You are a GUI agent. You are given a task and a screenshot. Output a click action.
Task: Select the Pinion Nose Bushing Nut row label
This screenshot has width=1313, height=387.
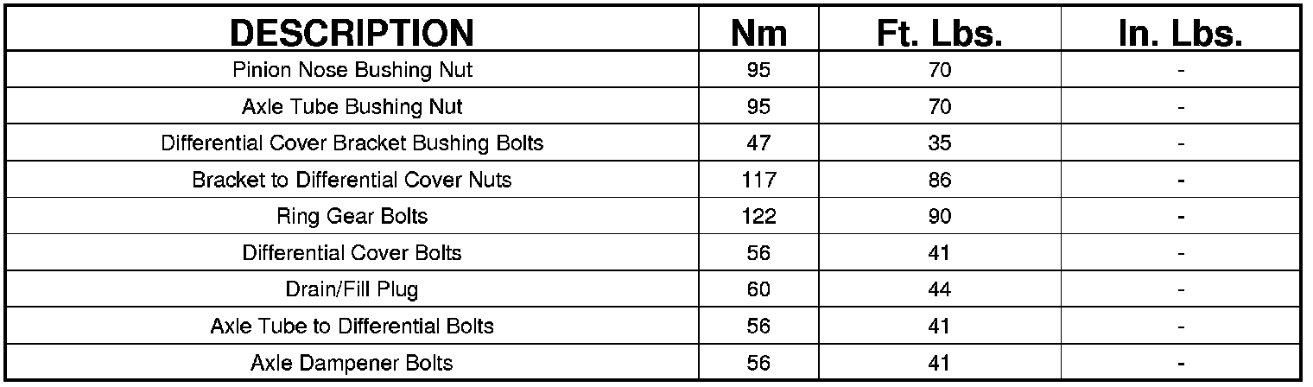pos(352,70)
